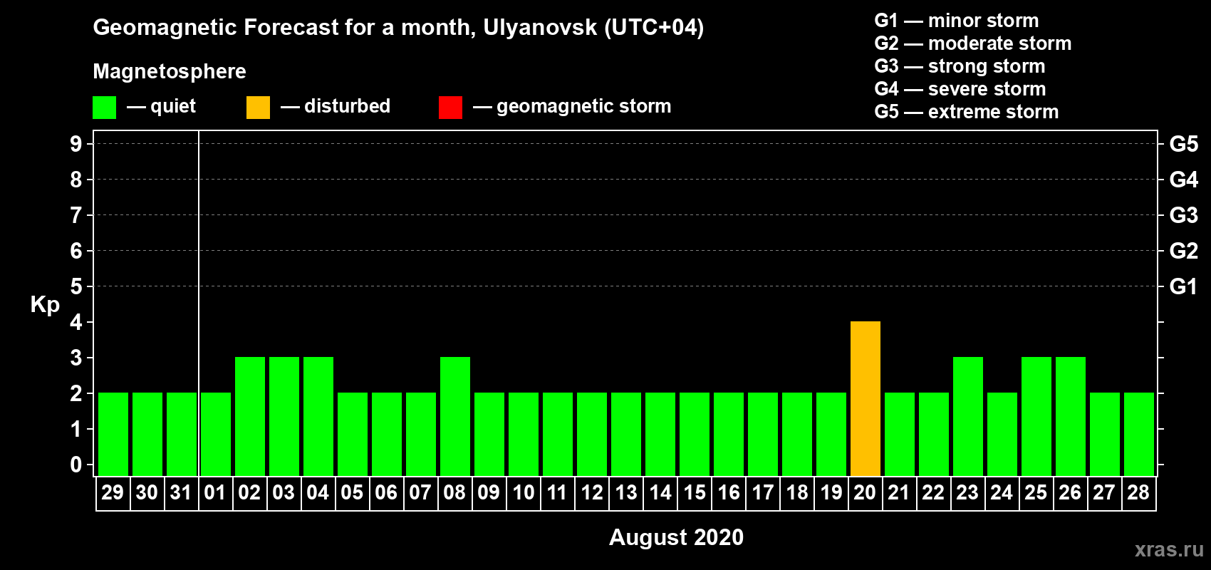Click the orange disturbed legend swatch
Viewport: 1211px width, 570px height.
pos(259,108)
